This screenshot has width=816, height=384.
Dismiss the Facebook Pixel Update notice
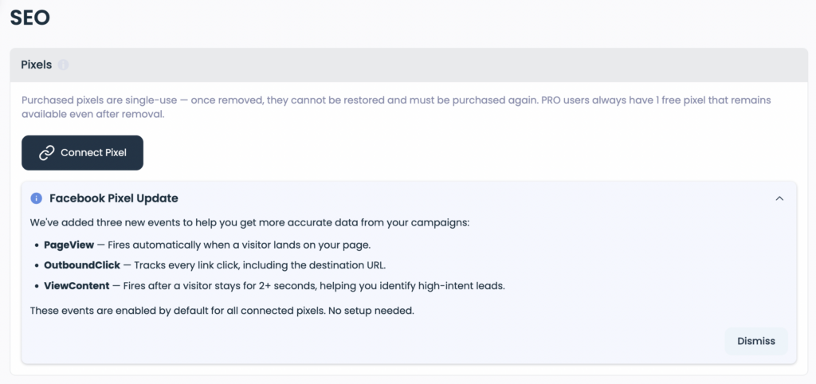click(755, 341)
